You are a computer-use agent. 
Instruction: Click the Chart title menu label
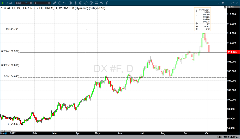pyautogui.click(x=9, y=3)
